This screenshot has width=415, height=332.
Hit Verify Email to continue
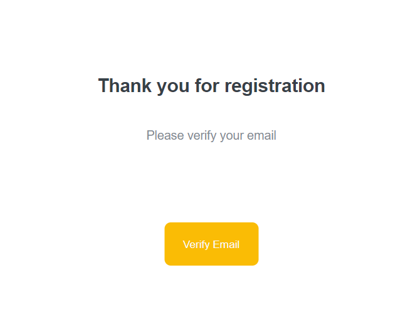pyautogui.click(x=211, y=244)
